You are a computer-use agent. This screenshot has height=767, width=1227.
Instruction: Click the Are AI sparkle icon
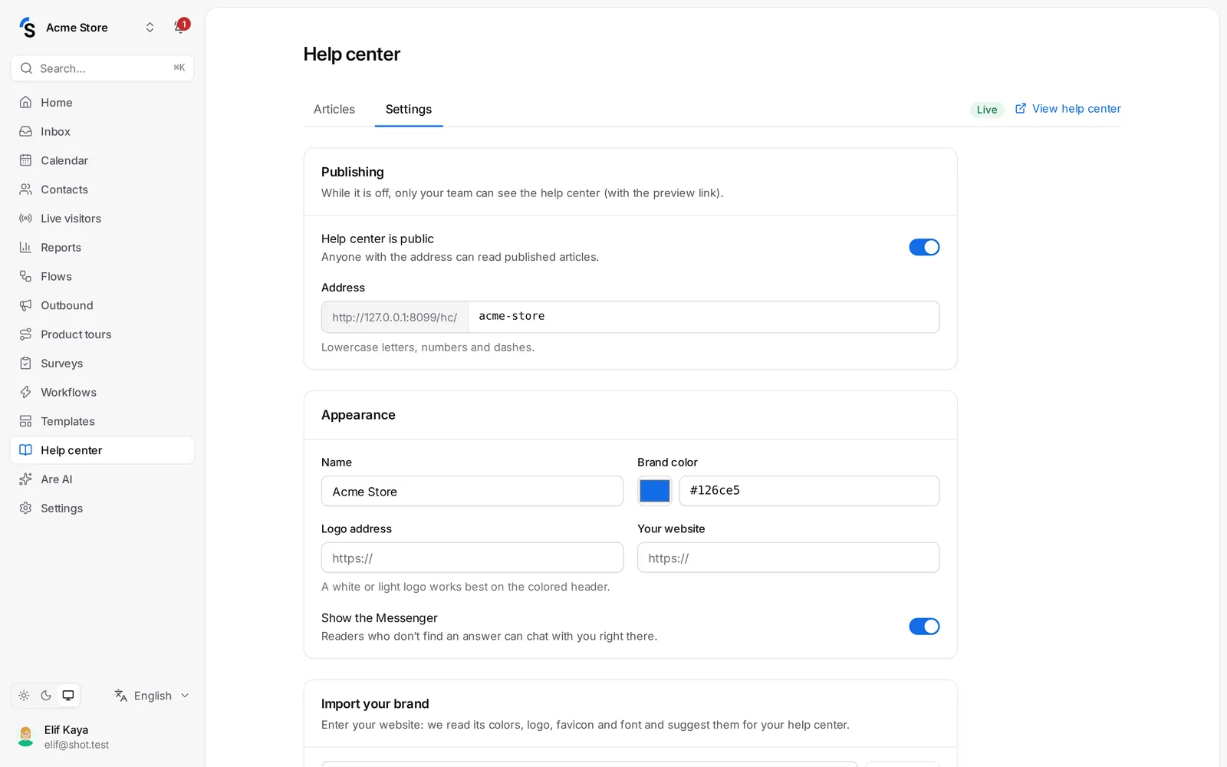click(x=25, y=479)
